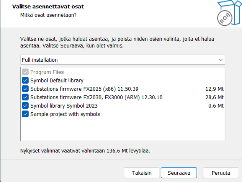The height and width of the screenshot is (182, 242).
Task: Deselect the Sample project with symbols checkbox
Action: point(25,114)
